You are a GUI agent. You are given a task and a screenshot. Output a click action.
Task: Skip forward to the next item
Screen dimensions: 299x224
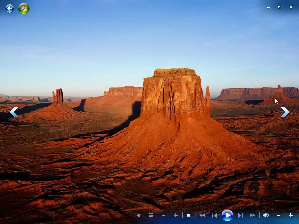click(240, 216)
